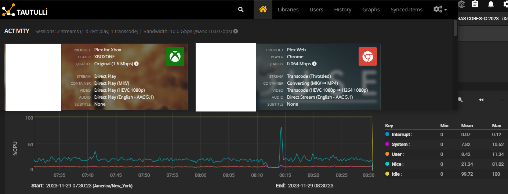508x194 pixels.
Task: Step the TrueNAS chart back
Action: [481, 100]
